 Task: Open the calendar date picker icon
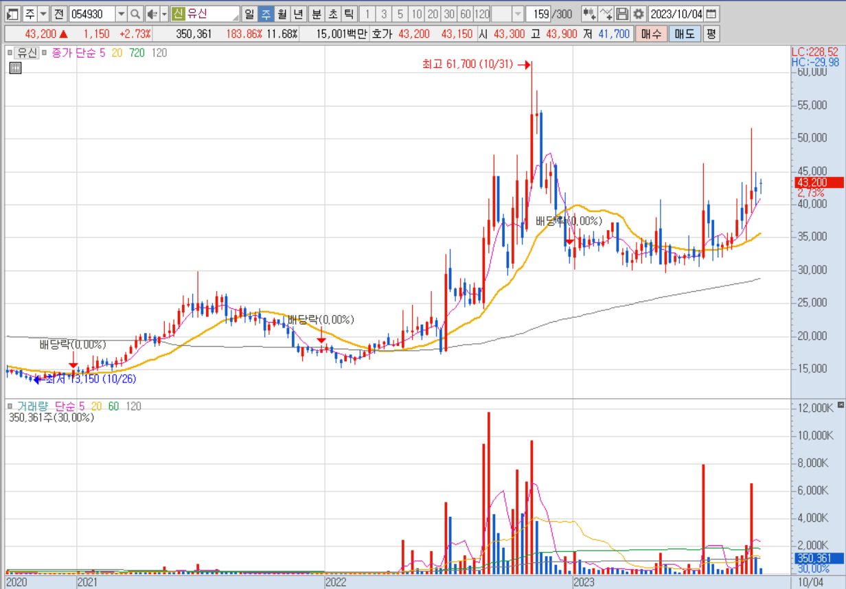[711, 14]
